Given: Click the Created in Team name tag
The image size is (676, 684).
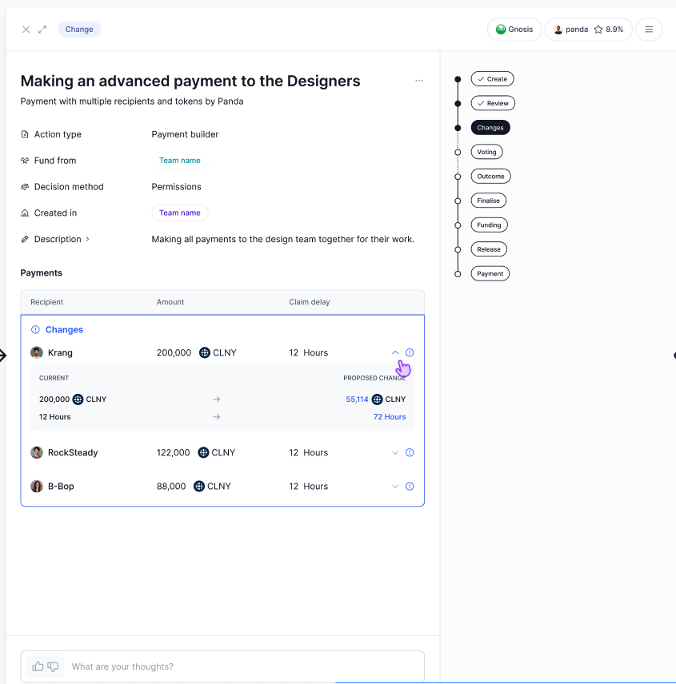Looking at the screenshot, I should (x=180, y=213).
